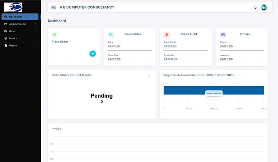
Task: Click the ID card icon in header
Action: click(x=54, y=7)
